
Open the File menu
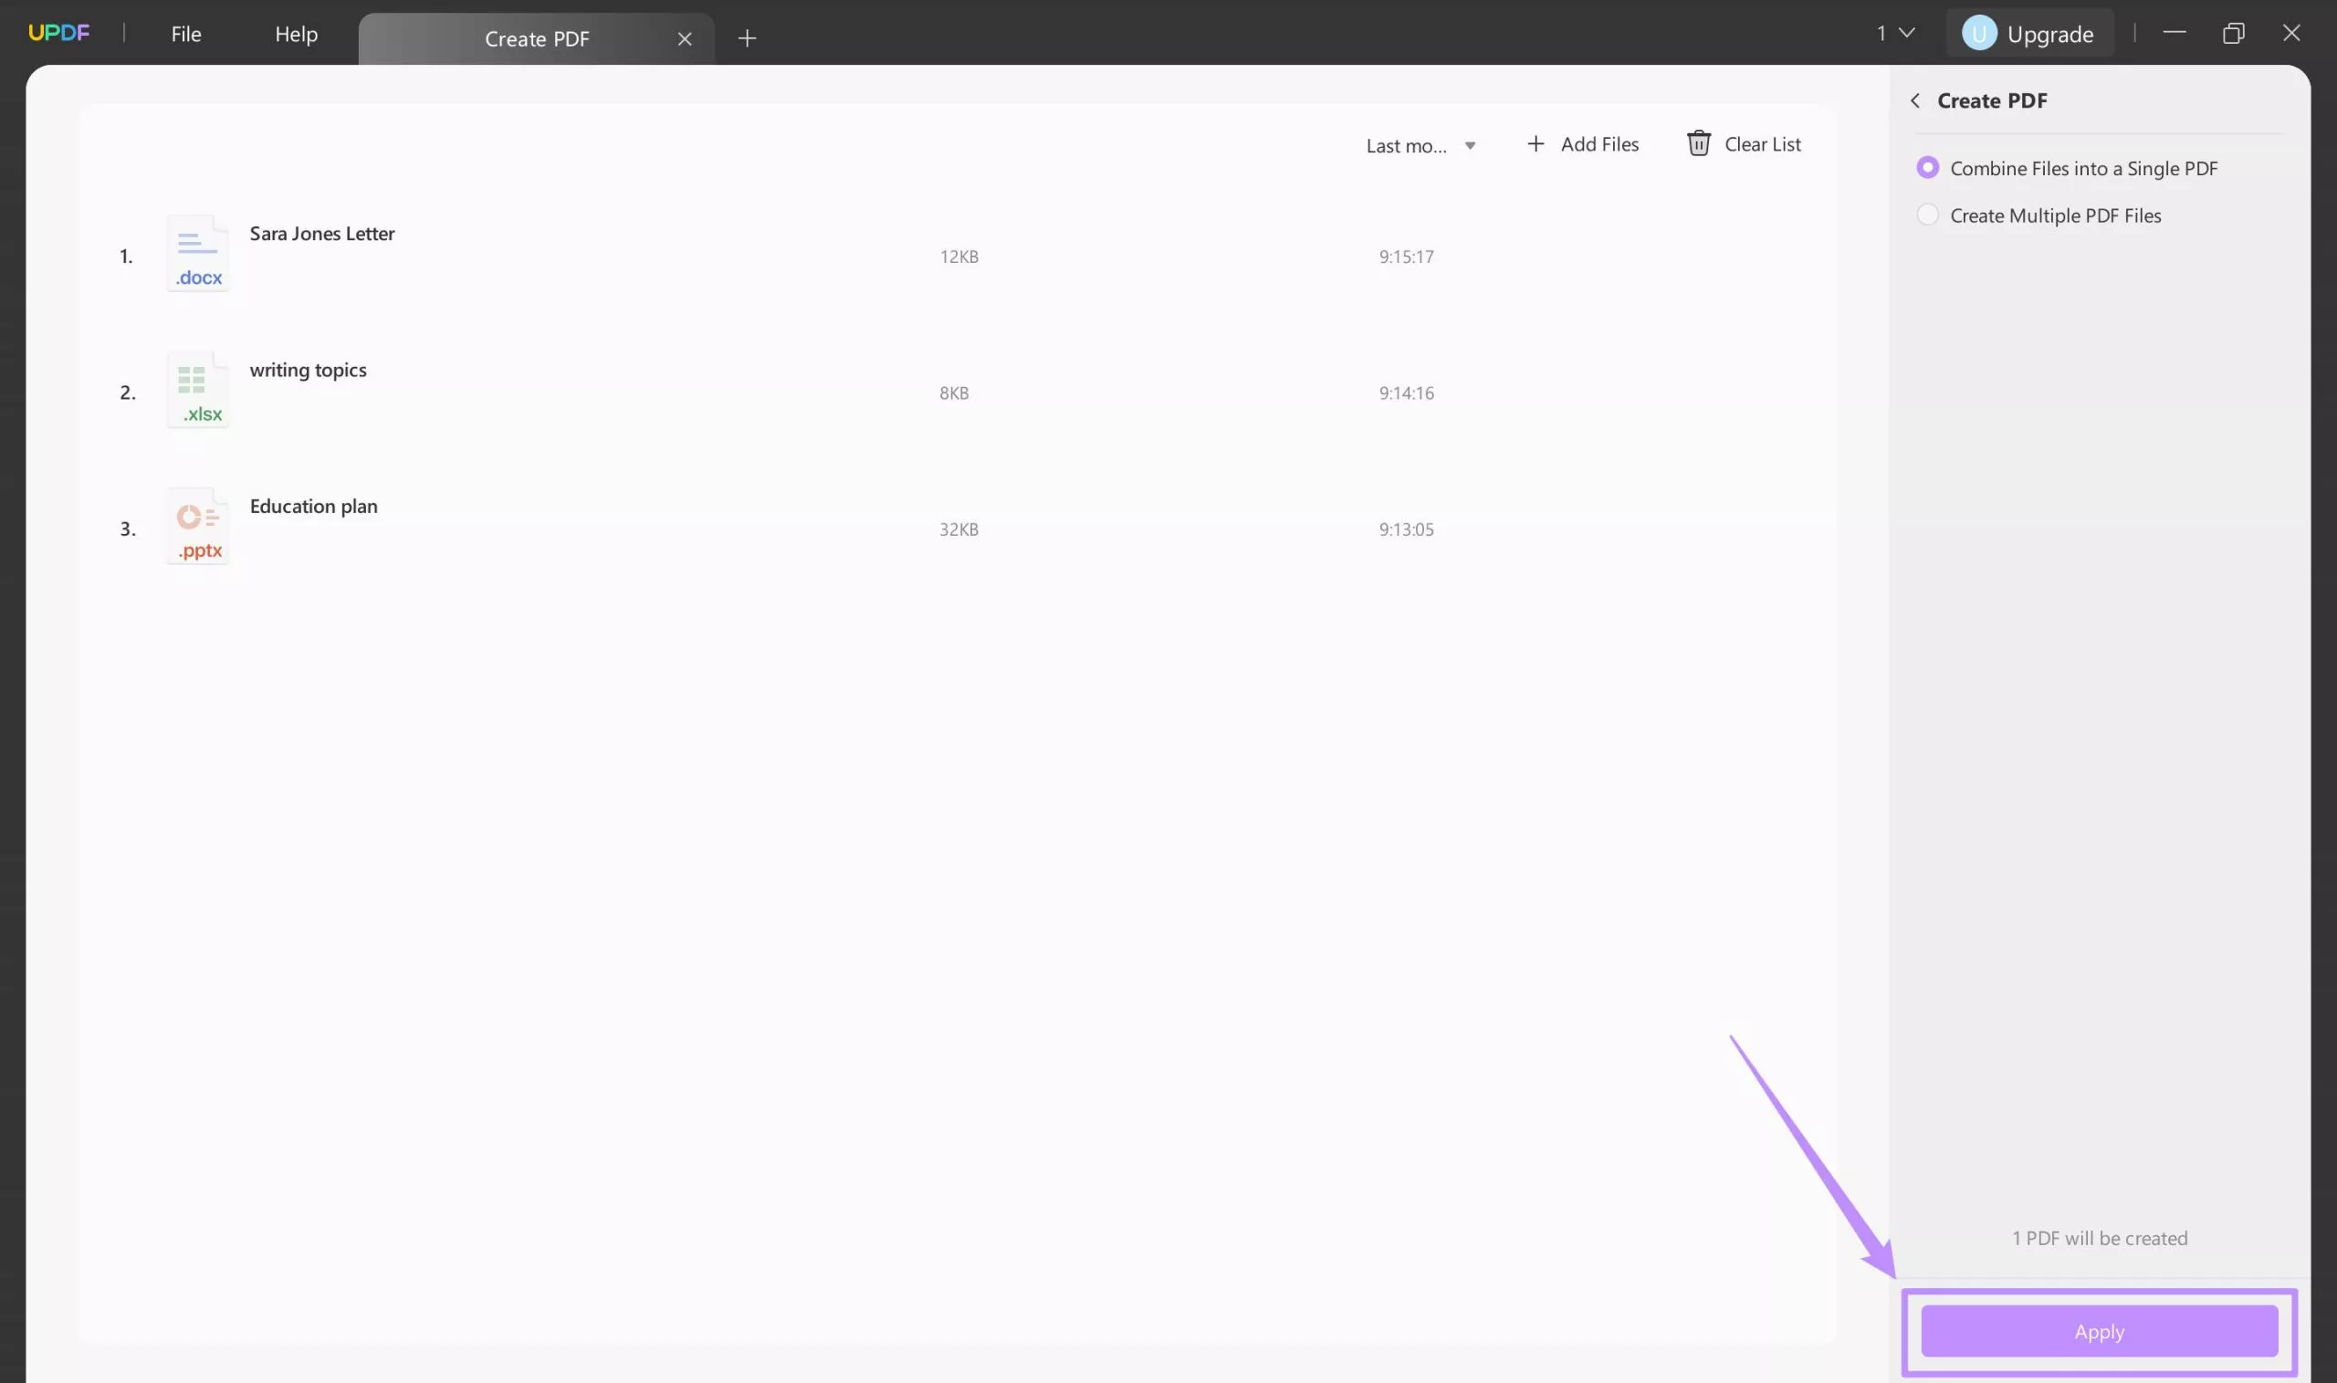(184, 33)
